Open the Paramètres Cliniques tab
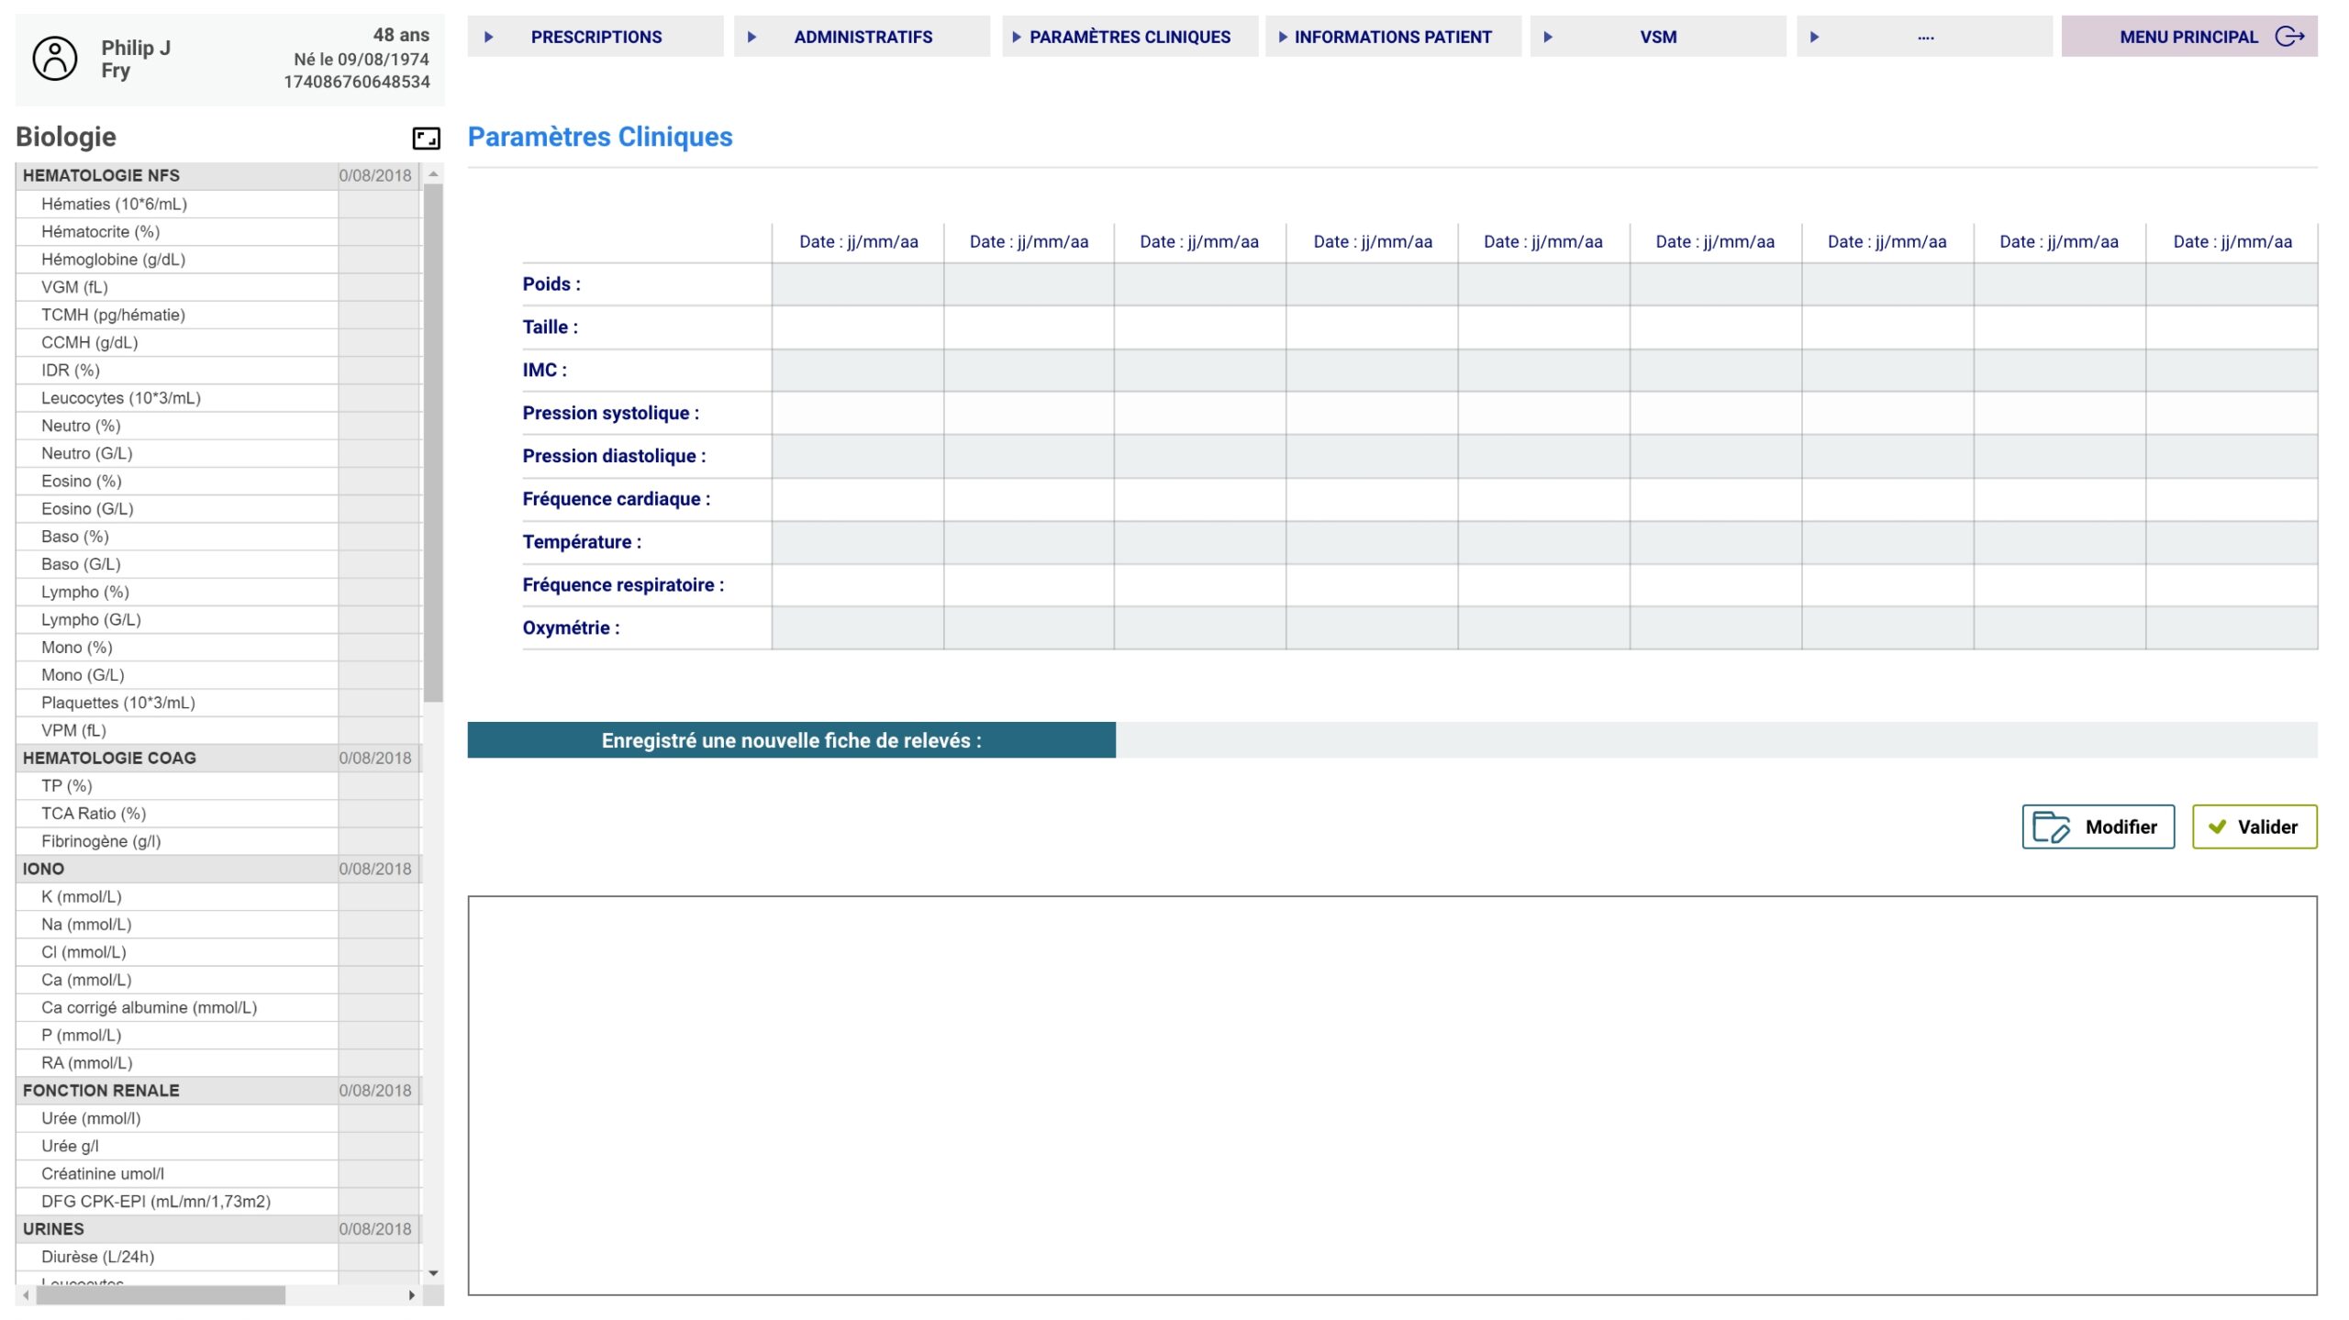Image resolution: width=2349 pixels, height=1320 pixels. [x=1129, y=37]
